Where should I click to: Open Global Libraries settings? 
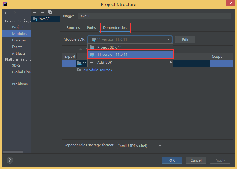(21, 72)
